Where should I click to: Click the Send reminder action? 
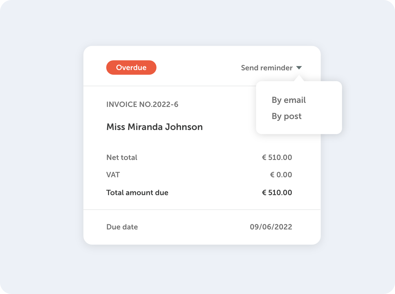coord(266,67)
